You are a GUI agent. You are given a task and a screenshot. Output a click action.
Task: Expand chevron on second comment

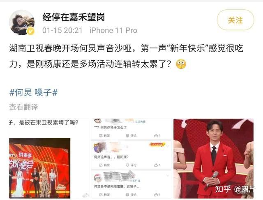click(x=168, y=146)
